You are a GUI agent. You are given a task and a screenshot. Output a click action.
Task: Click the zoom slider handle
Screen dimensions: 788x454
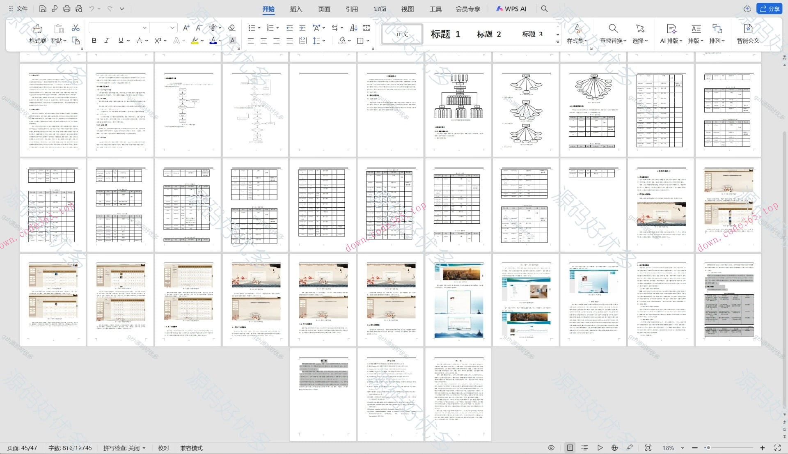(708, 448)
